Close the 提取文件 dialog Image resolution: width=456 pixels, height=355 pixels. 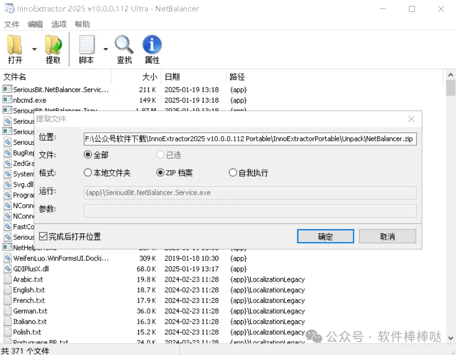click(411, 119)
